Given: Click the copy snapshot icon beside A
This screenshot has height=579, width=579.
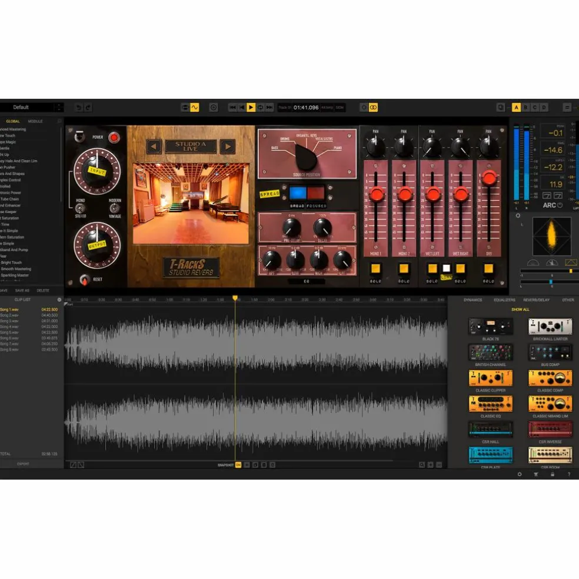Looking at the screenshot, I should [500, 108].
